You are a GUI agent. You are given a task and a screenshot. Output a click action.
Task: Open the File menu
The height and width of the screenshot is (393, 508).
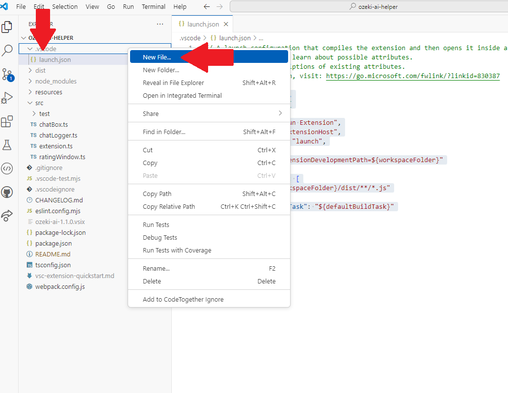point(21,6)
